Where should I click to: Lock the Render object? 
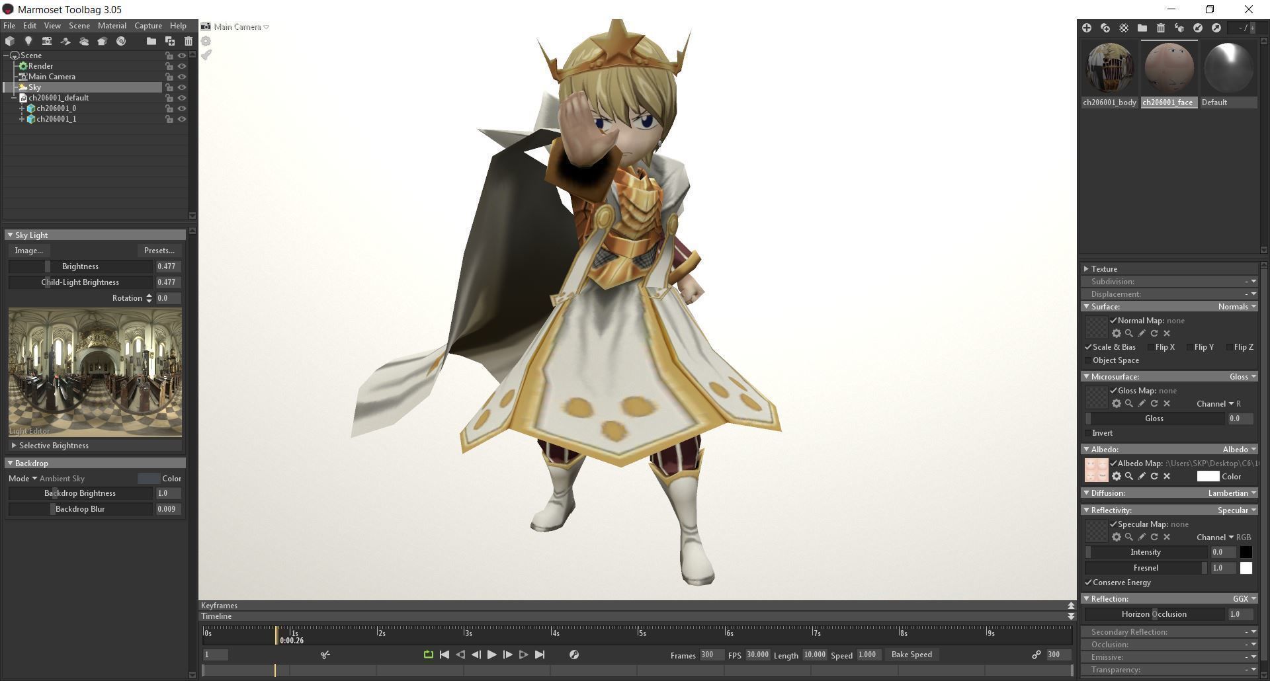169,66
